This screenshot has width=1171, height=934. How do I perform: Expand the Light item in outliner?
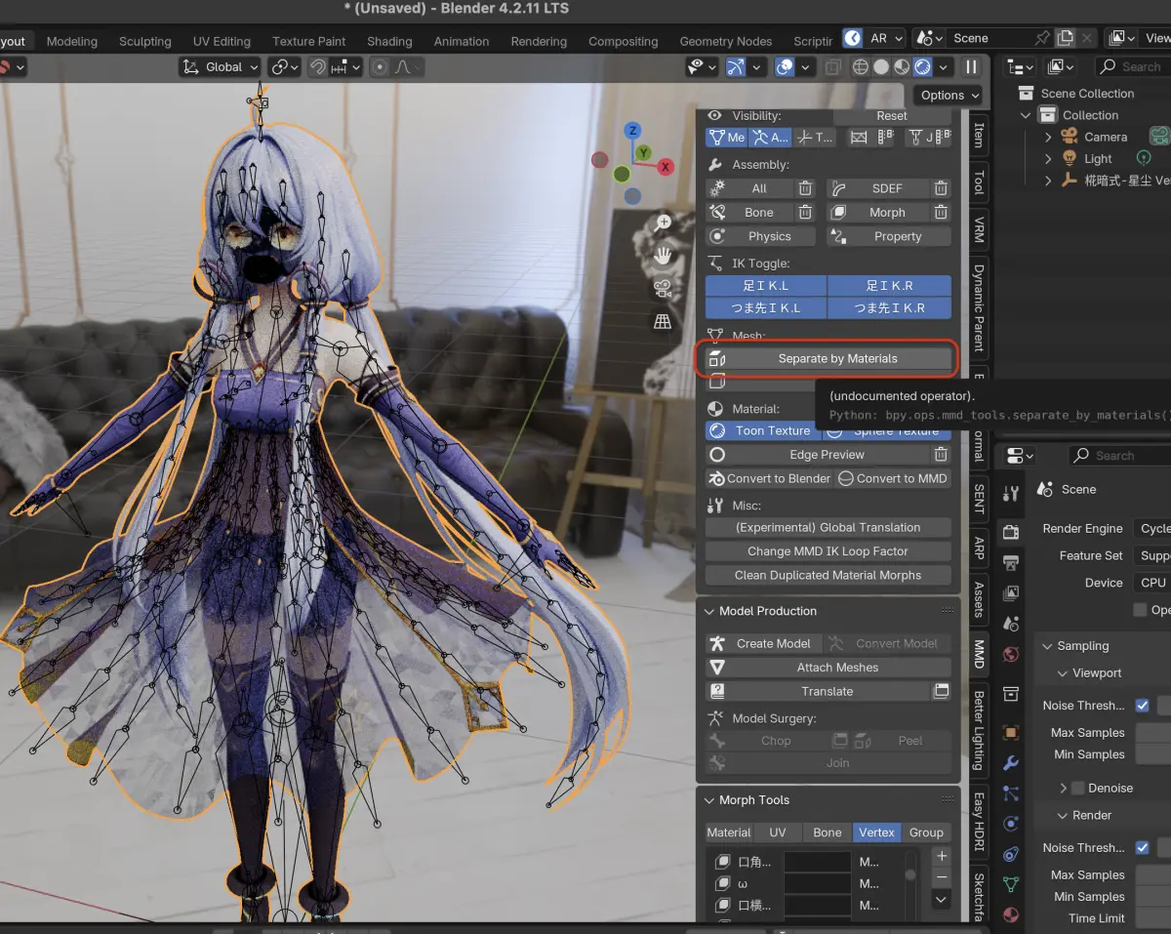point(1048,159)
